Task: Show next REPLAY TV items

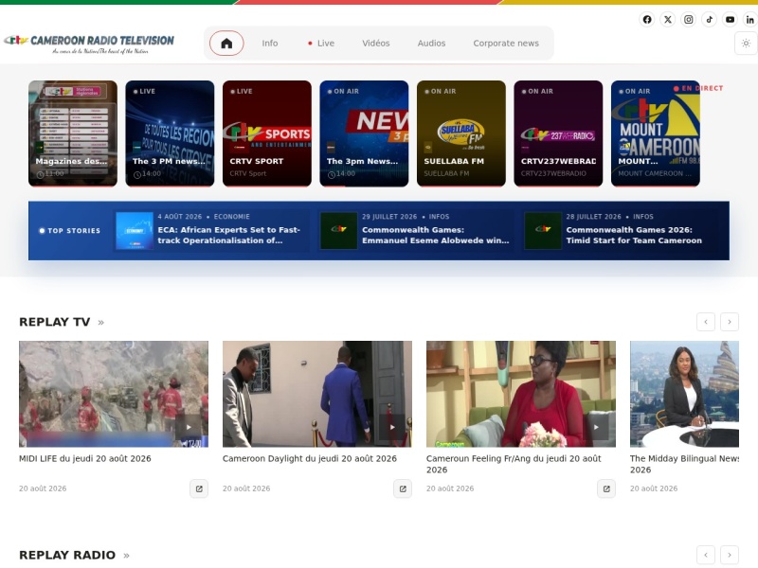Action: 730,322
